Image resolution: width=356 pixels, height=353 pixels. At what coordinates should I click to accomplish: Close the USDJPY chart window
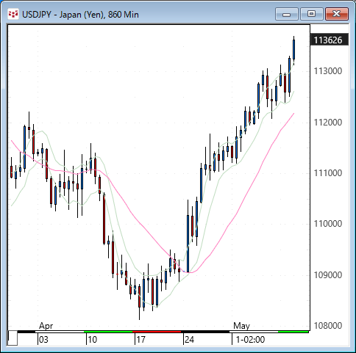[x=337, y=14]
